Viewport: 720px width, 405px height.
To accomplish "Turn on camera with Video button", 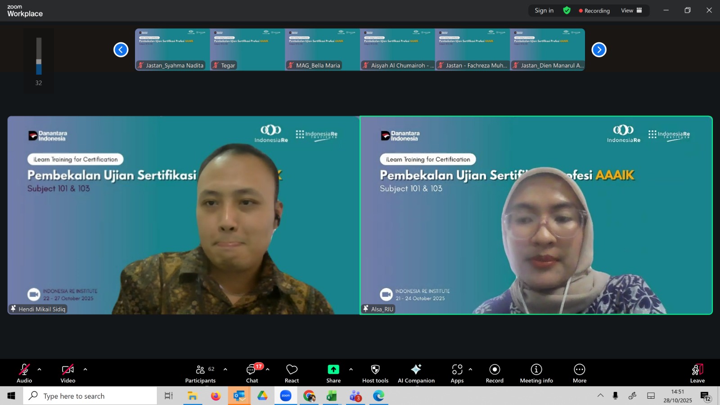I will tap(68, 373).
